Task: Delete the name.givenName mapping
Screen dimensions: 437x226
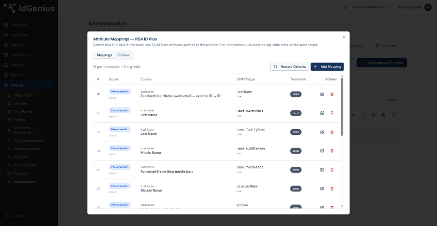Action: pyautogui.click(x=332, y=113)
